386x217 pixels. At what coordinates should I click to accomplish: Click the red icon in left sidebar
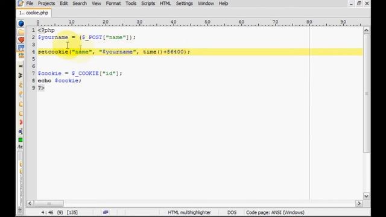click(x=21, y=122)
